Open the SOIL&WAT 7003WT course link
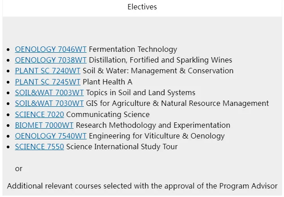The width and height of the screenshot is (284, 197). 49,92
